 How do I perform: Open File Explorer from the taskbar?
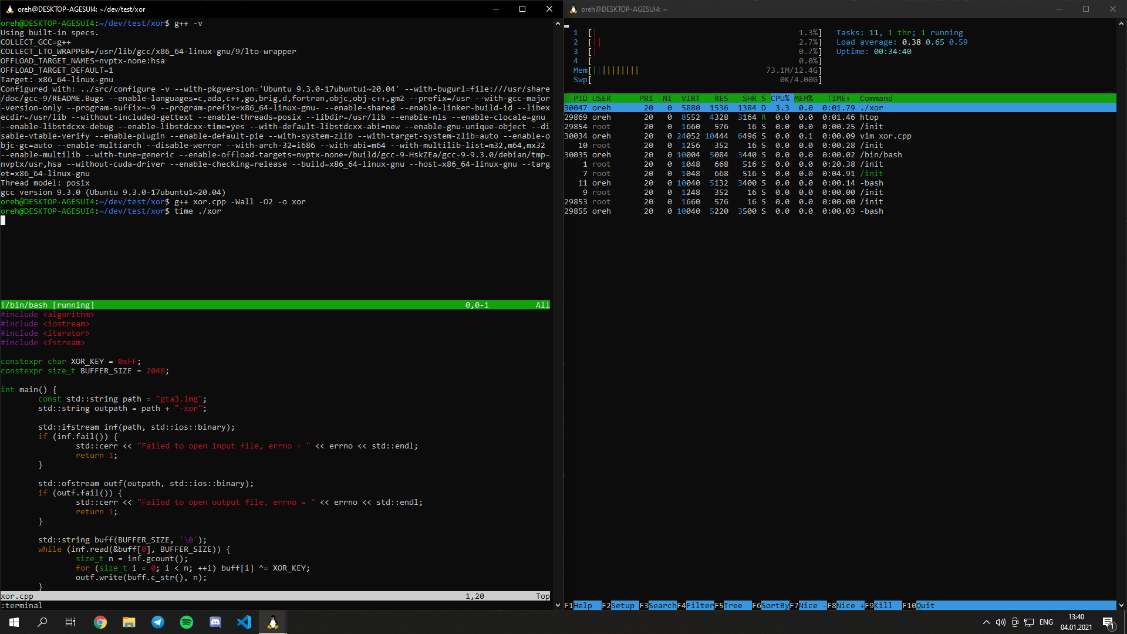coord(129,622)
